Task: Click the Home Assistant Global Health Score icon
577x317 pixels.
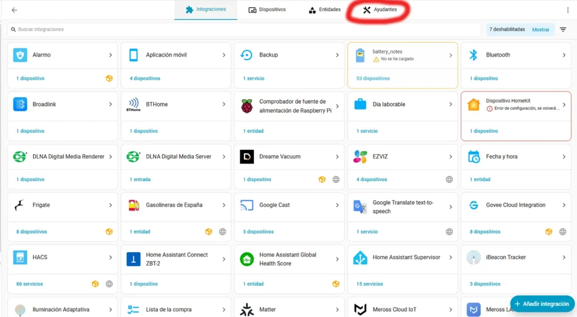Action: pyautogui.click(x=247, y=259)
